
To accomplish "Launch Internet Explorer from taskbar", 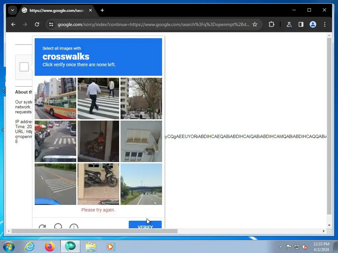I will pos(29,246).
